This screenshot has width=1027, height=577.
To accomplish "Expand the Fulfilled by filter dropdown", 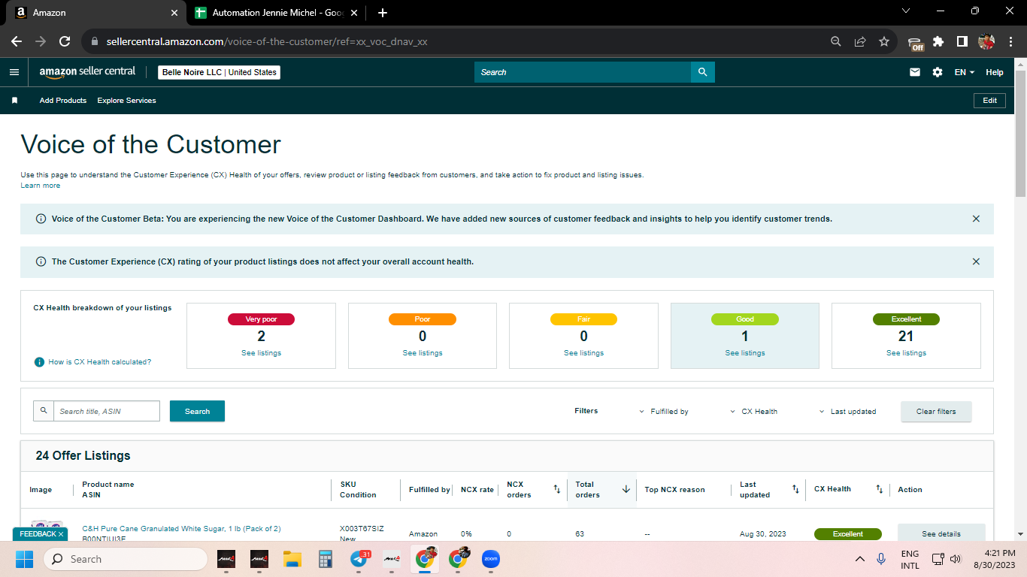I will click(x=664, y=412).
